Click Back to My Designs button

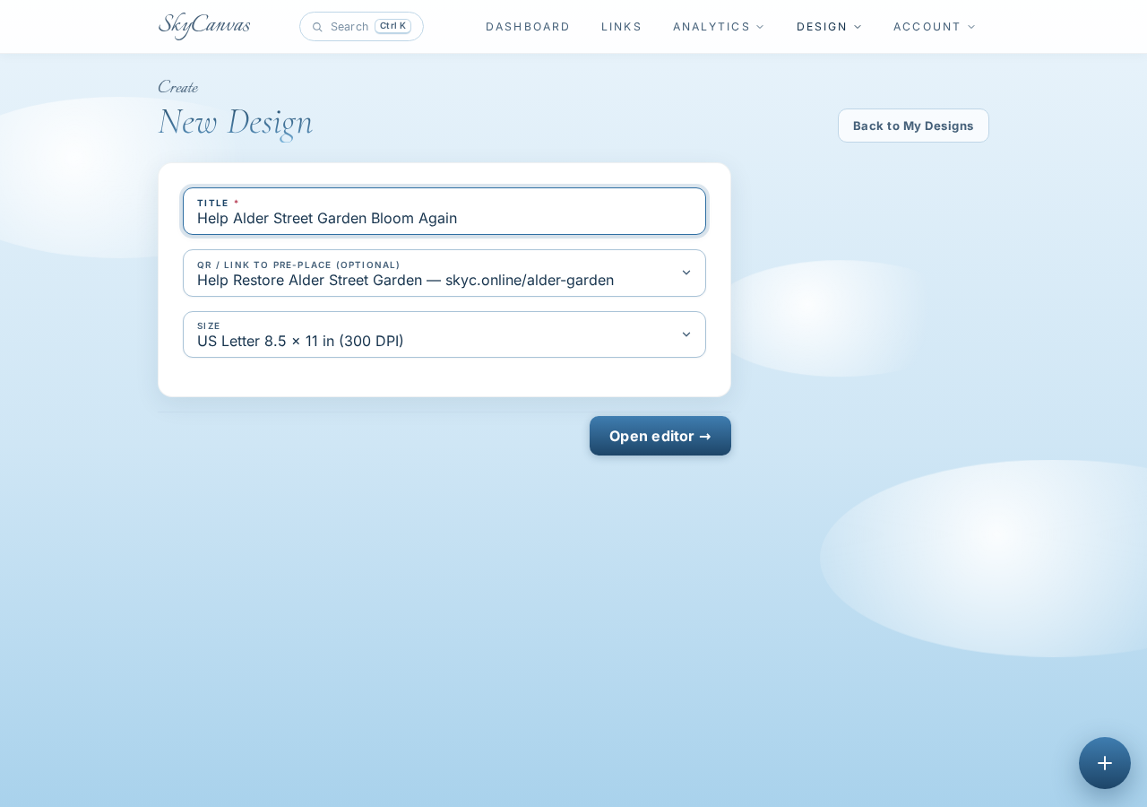coord(913,126)
